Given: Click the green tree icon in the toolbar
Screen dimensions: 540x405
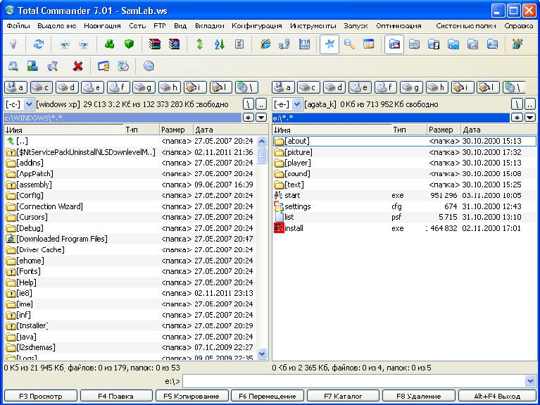Looking at the screenshot, I should [x=109, y=44].
